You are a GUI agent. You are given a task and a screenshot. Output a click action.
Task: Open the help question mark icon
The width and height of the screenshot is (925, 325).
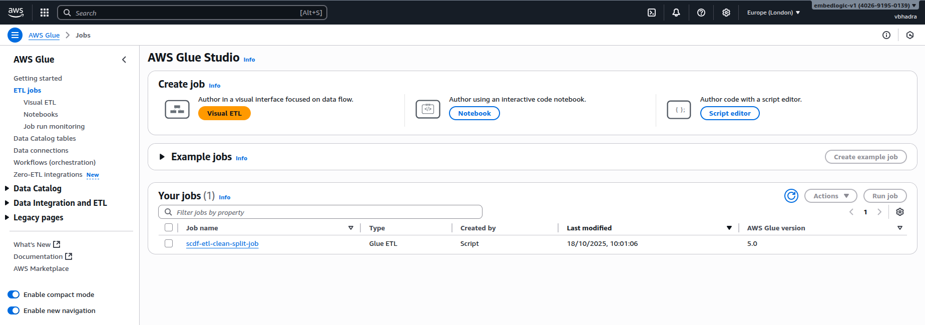point(701,13)
